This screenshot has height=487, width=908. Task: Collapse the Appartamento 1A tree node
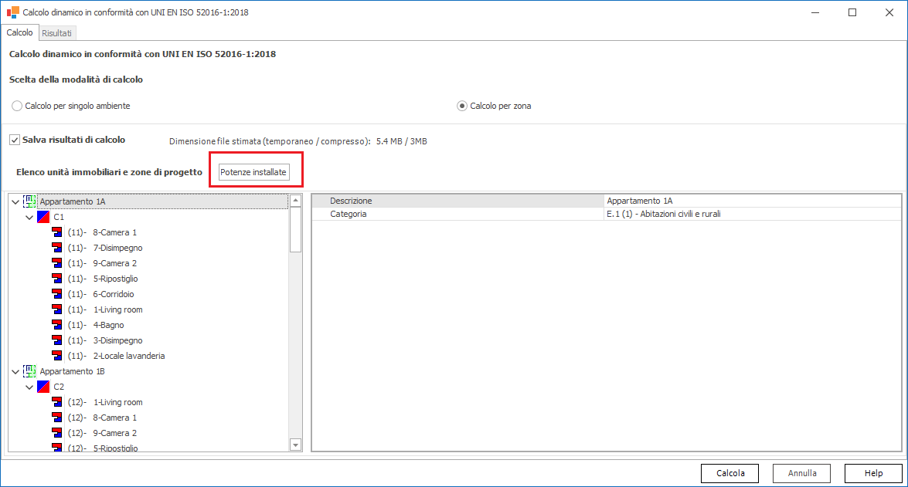pos(15,201)
